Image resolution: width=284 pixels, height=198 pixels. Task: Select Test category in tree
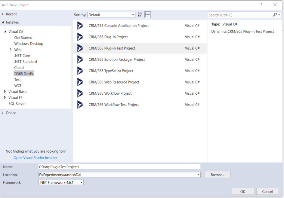pos(17,80)
